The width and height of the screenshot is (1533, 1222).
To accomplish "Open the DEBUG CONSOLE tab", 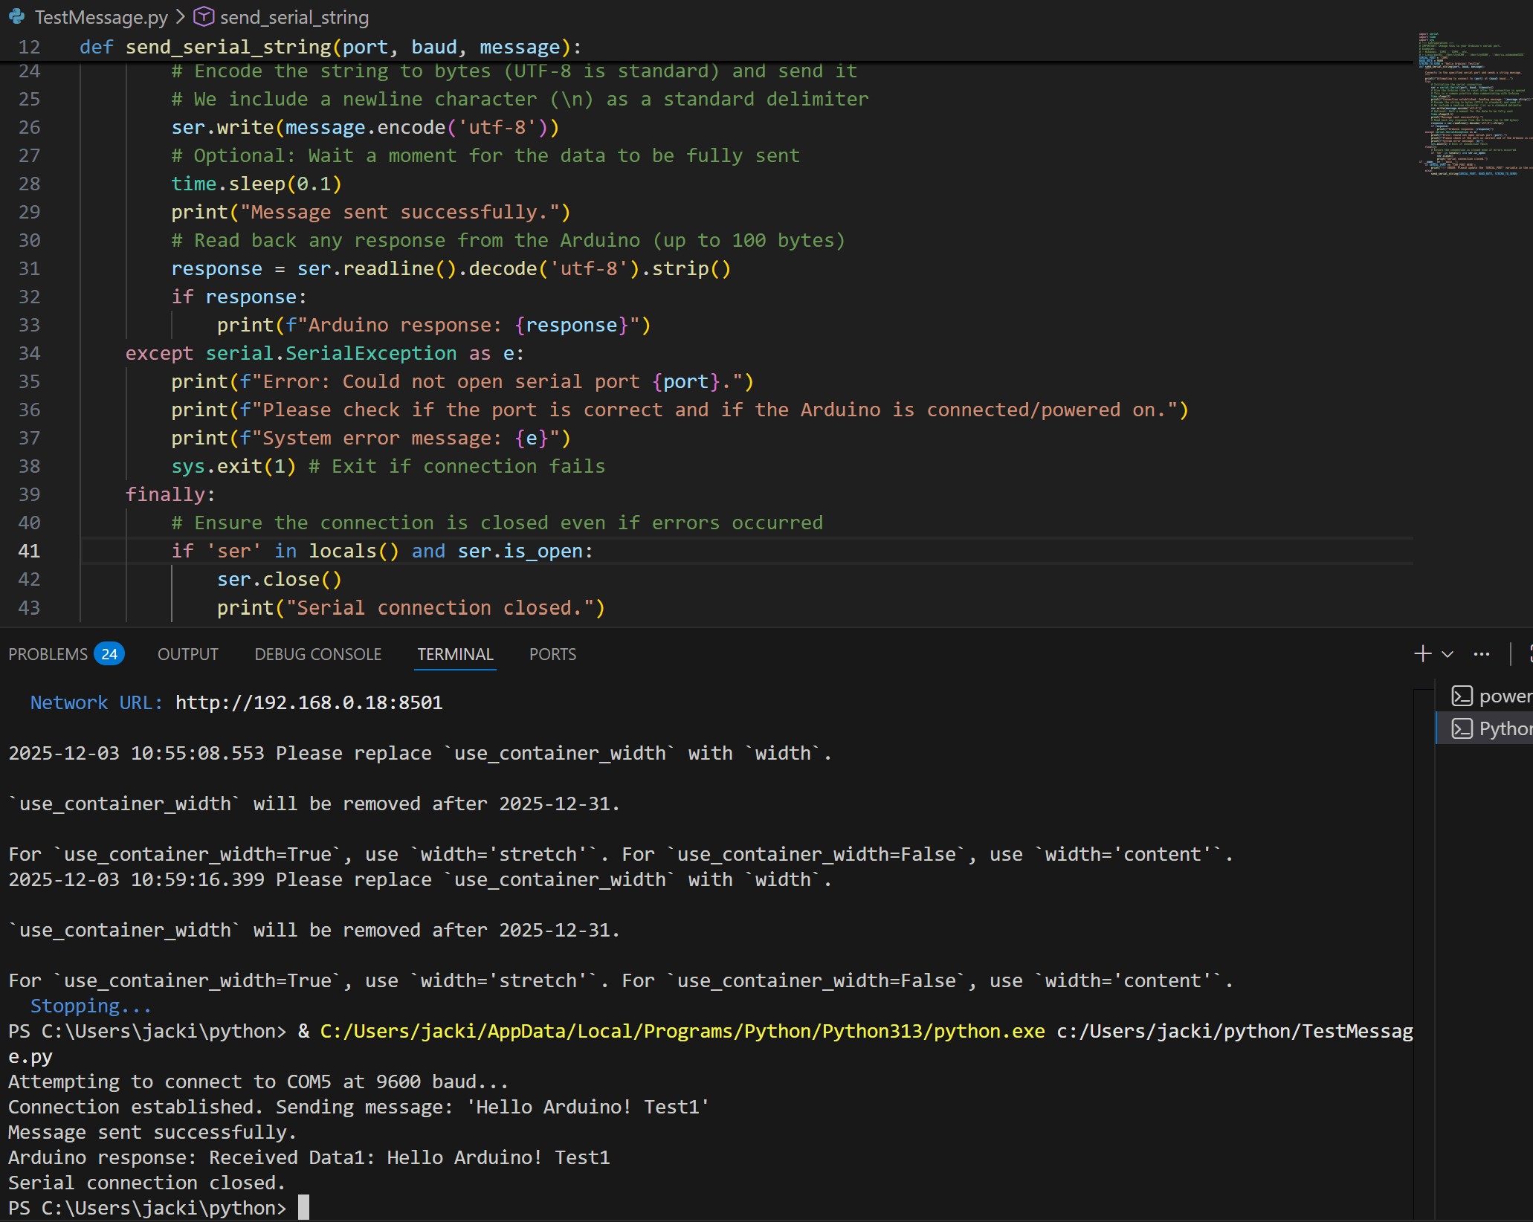I will [317, 654].
